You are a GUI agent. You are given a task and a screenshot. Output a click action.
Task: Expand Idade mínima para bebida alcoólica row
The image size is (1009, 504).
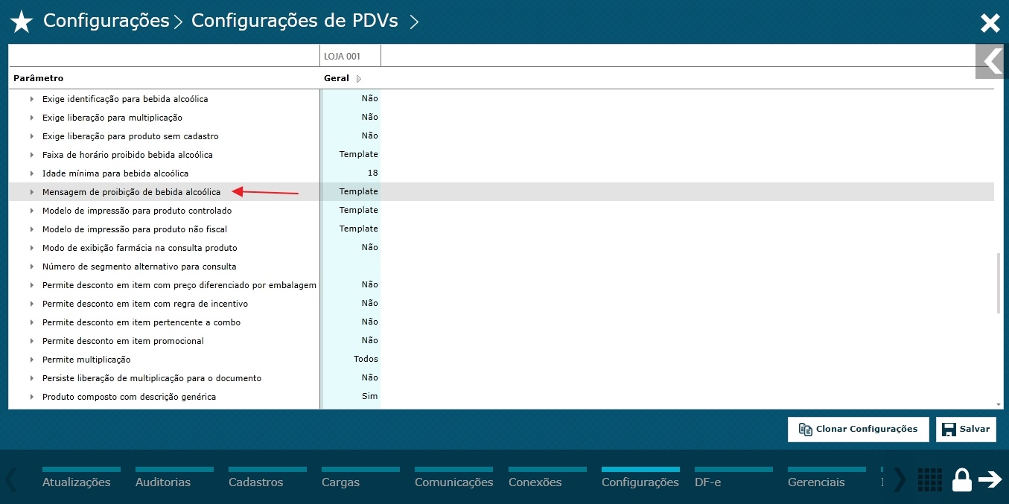click(32, 173)
